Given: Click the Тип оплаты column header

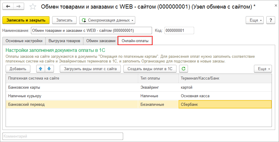Looking at the screenshot, I should click(x=158, y=78).
